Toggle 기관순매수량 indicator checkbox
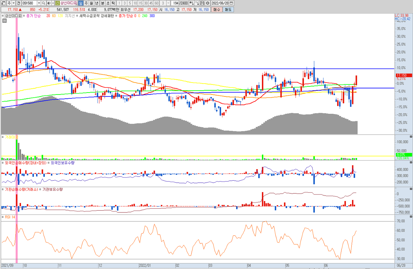Viewport: 413px width, 269px height. coord(3,189)
